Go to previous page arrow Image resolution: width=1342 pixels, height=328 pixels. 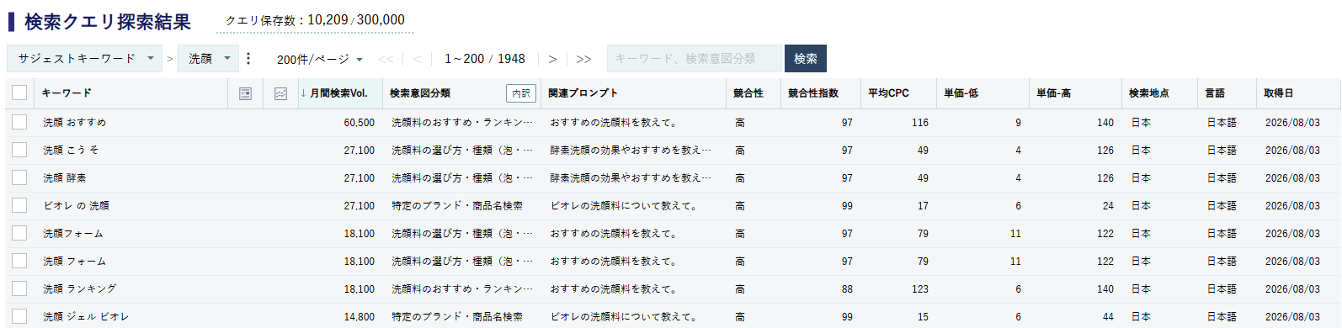tap(417, 59)
